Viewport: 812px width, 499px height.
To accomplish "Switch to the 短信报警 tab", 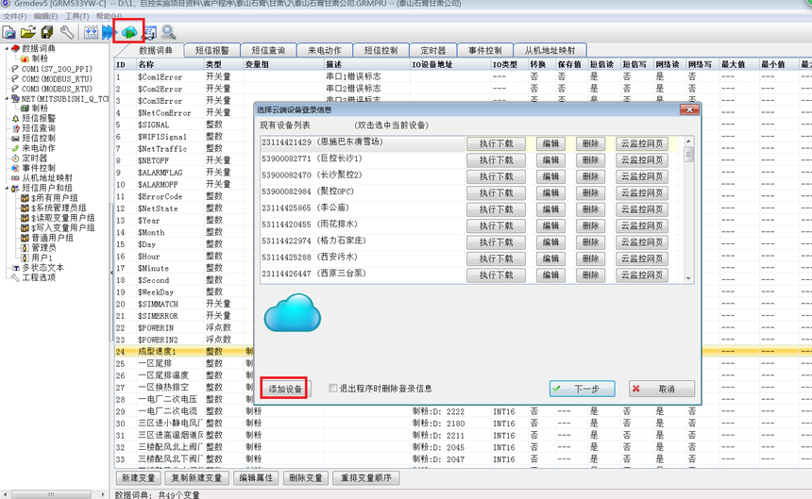I will tap(212, 50).
